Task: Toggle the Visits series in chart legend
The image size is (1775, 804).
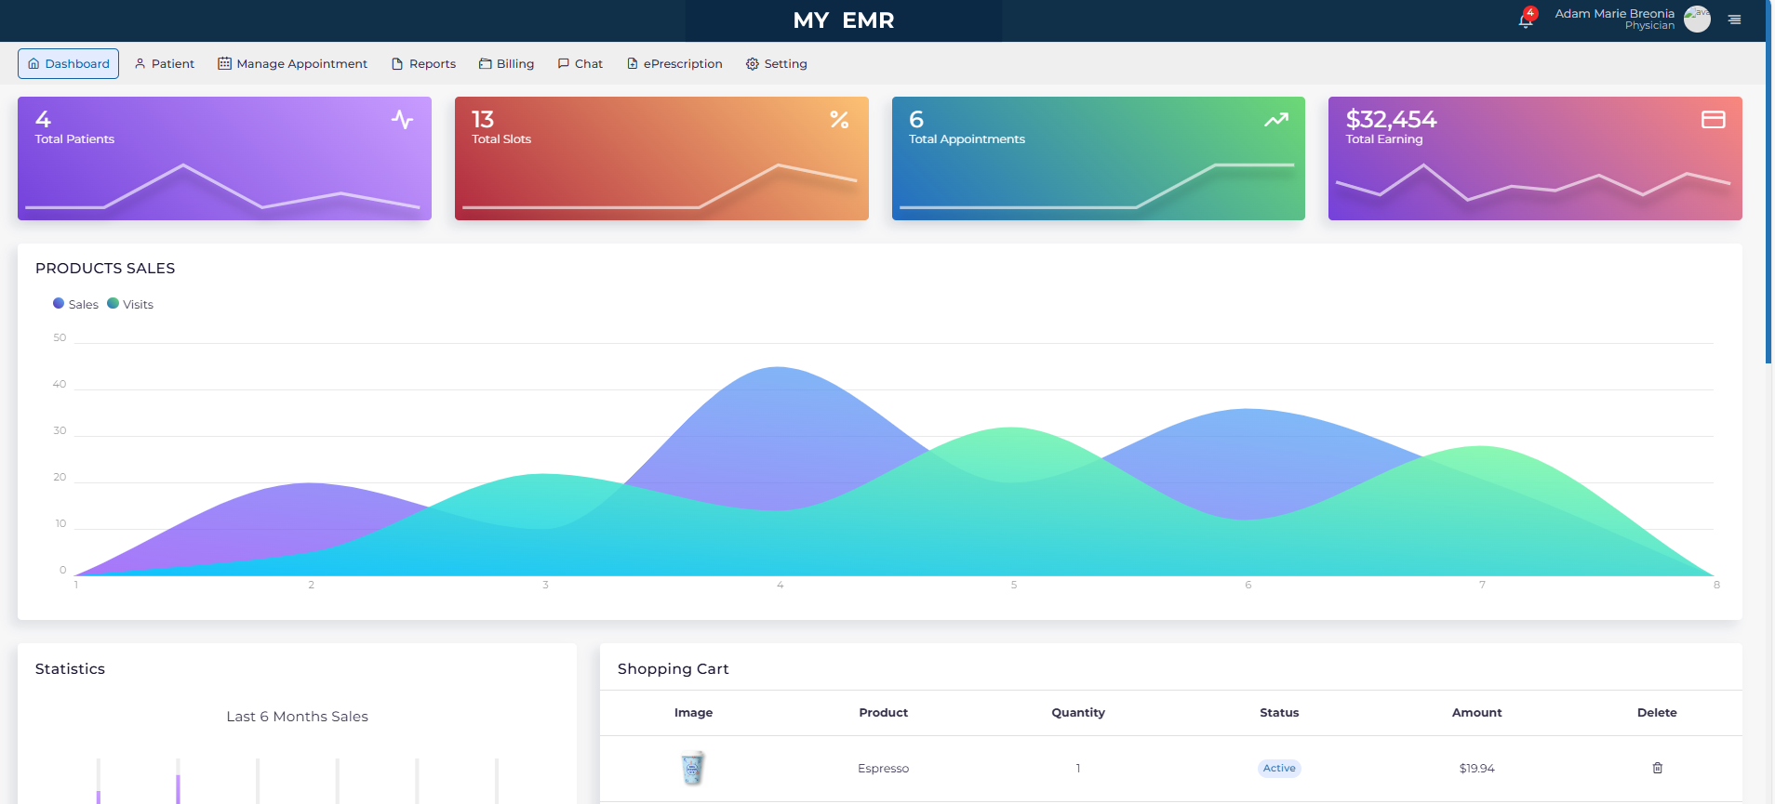Action: (130, 304)
